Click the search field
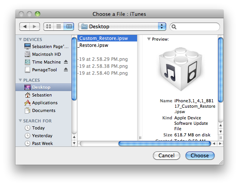The width and height of the screenshot is (239, 186). point(195,27)
